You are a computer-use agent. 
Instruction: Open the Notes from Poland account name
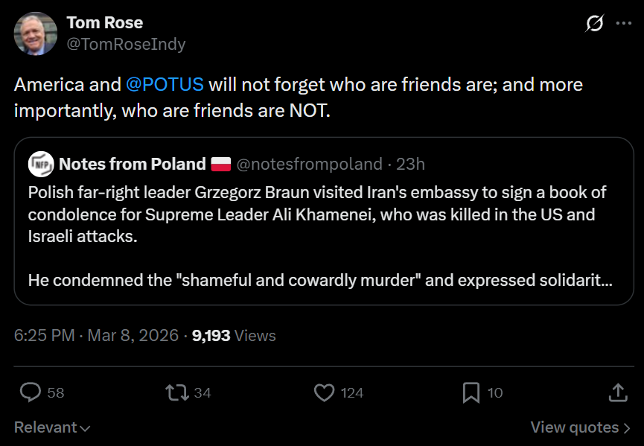click(x=132, y=164)
